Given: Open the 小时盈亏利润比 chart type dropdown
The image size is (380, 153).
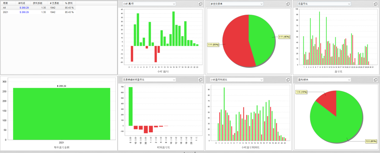Looking at the screenshot, I should pyautogui.click(x=237, y=79).
